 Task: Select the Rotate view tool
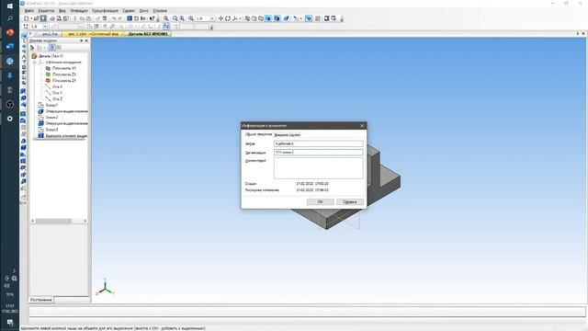click(x=228, y=18)
